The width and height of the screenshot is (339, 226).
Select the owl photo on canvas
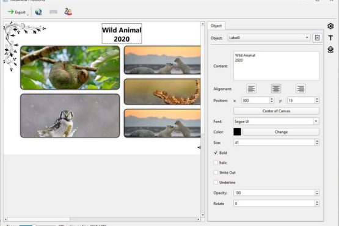click(x=70, y=115)
